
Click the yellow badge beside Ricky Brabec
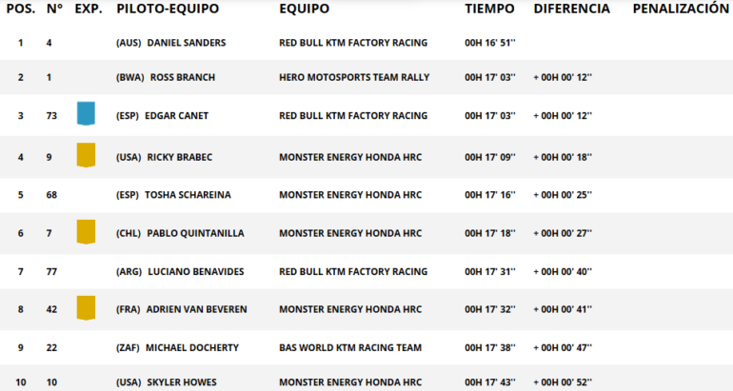click(x=86, y=154)
